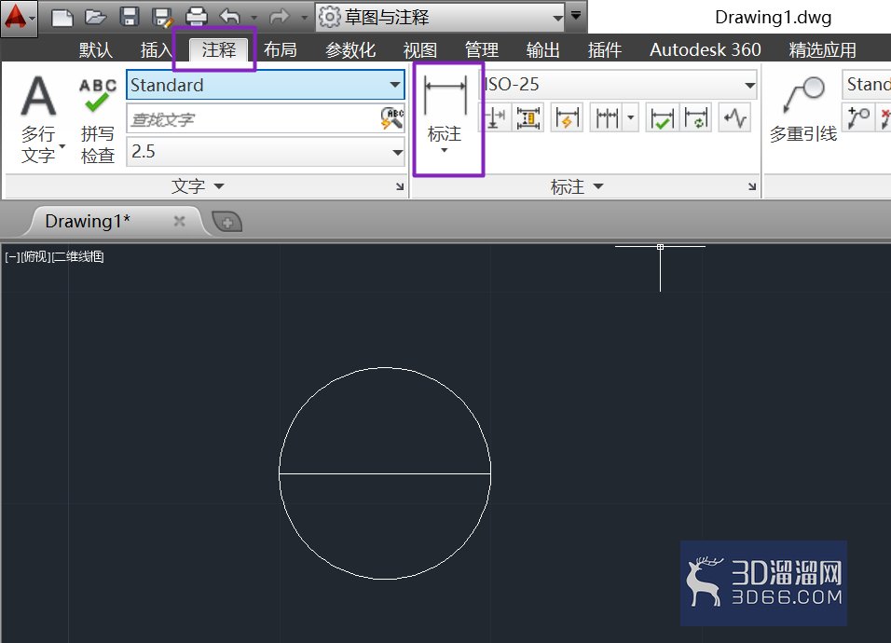
Task: Open the 参数化 ribbon tab
Action: click(350, 50)
